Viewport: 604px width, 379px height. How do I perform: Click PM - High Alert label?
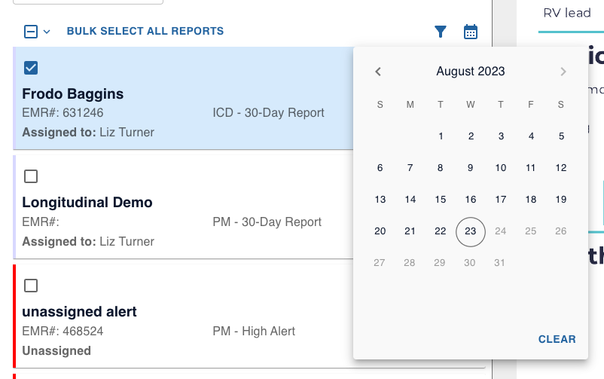click(254, 332)
